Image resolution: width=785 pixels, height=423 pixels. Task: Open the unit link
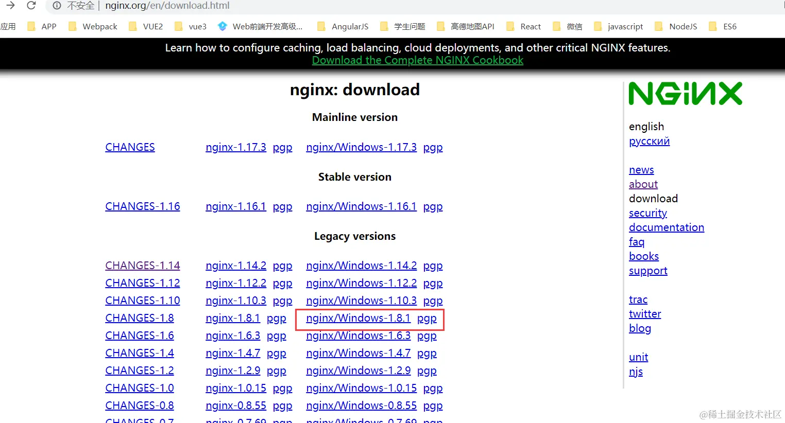point(639,357)
